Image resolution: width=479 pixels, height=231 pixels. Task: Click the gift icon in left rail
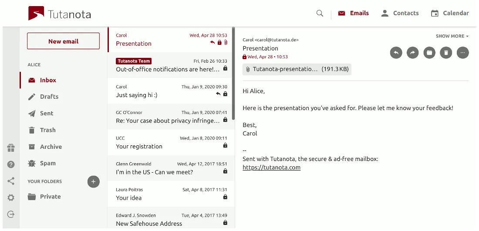coord(11,148)
